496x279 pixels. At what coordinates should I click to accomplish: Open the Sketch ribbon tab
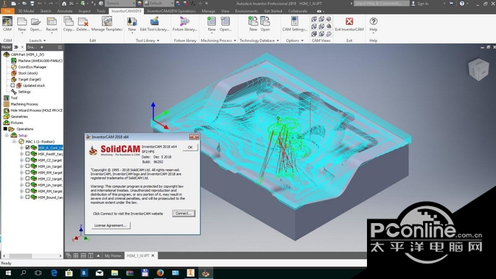[45, 11]
